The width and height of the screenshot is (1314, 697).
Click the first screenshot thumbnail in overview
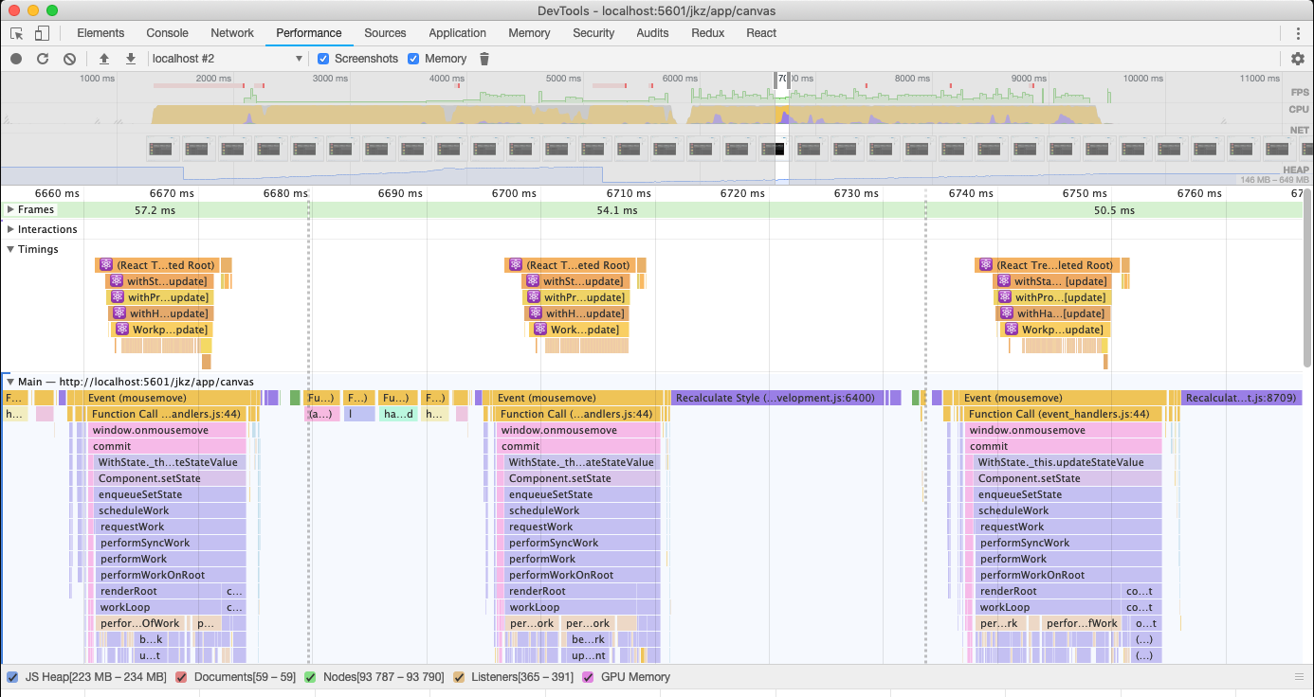(x=161, y=149)
